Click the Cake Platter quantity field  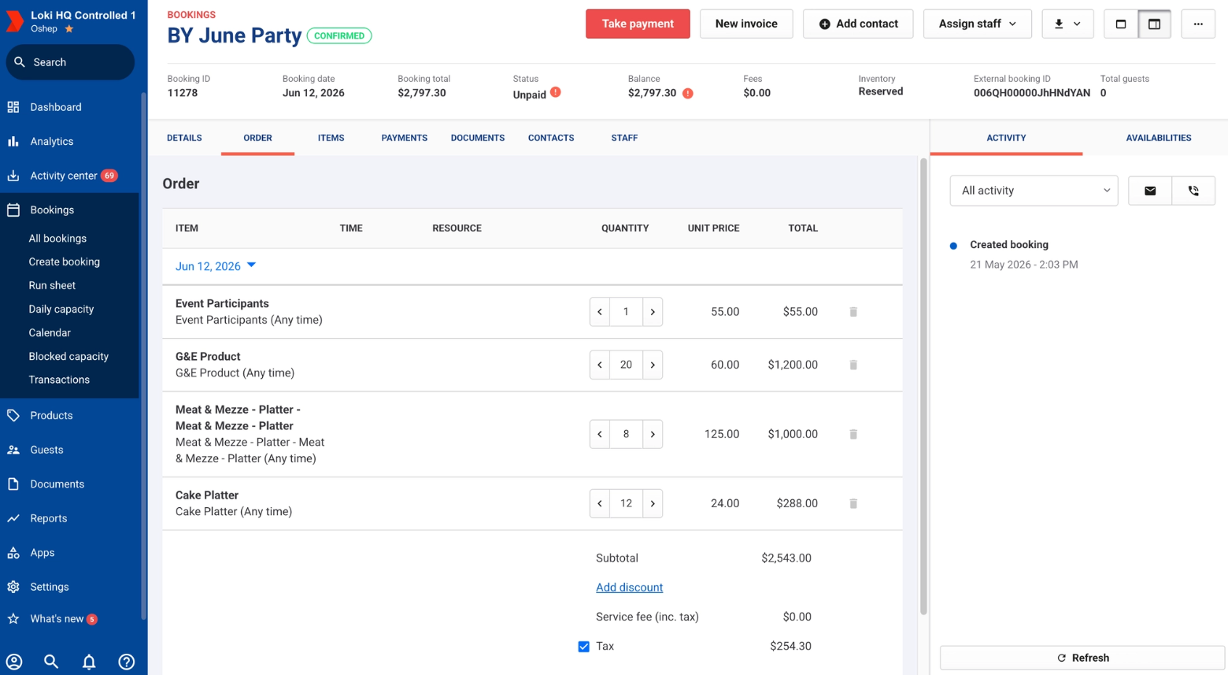tap(626, 503)
